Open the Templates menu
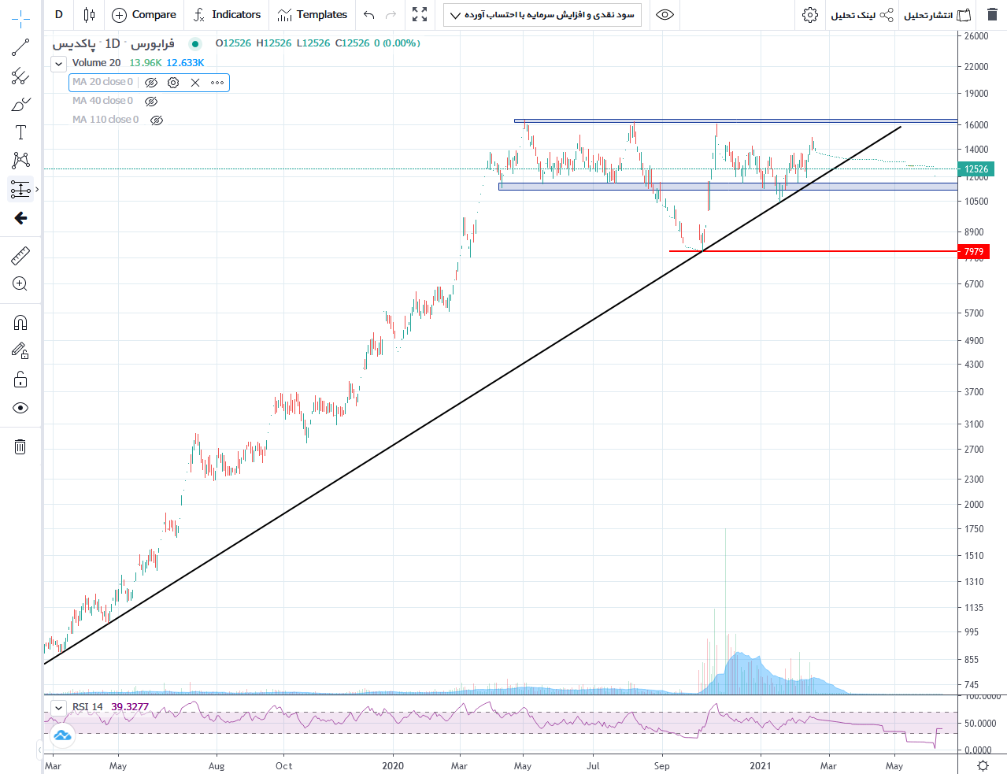The image size is (1007, 774). click(313, 15)
